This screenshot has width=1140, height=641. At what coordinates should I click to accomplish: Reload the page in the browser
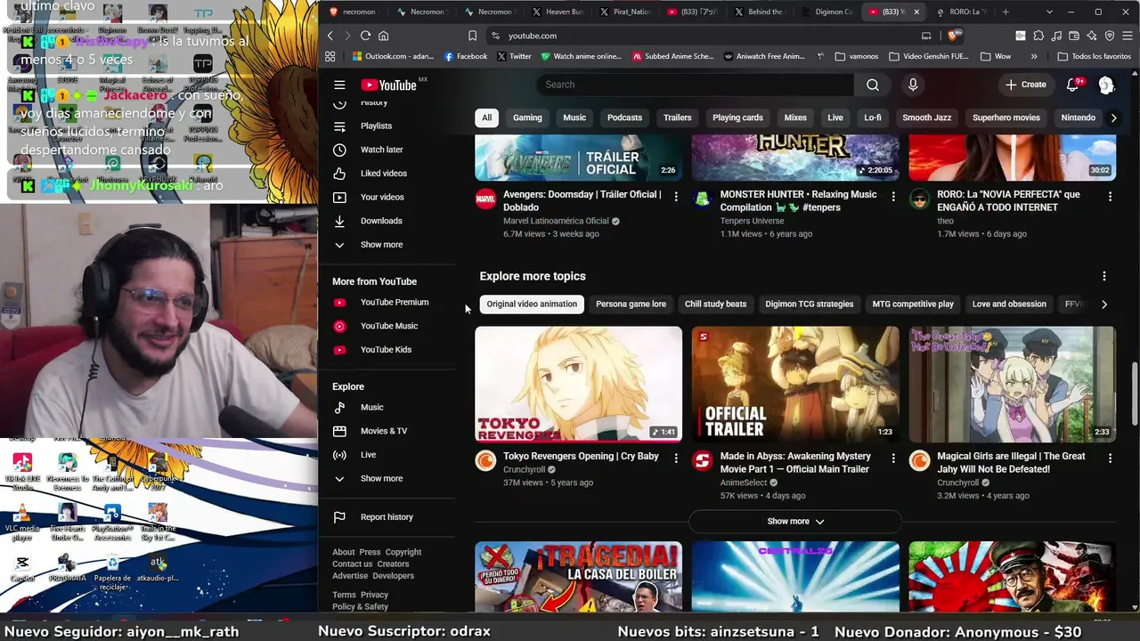point(365,36)
